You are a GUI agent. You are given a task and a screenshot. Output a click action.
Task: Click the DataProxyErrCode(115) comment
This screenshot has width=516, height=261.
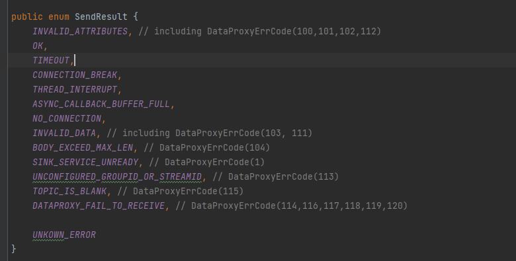point(181,191)
